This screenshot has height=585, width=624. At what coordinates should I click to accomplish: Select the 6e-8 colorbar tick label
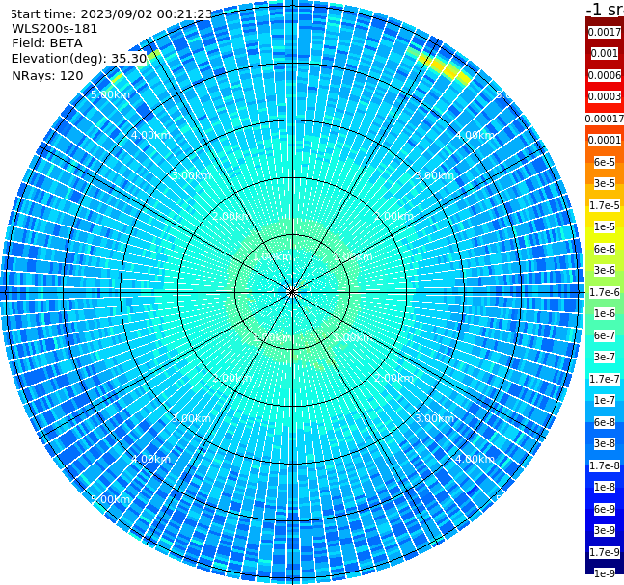tap(605, 422)
